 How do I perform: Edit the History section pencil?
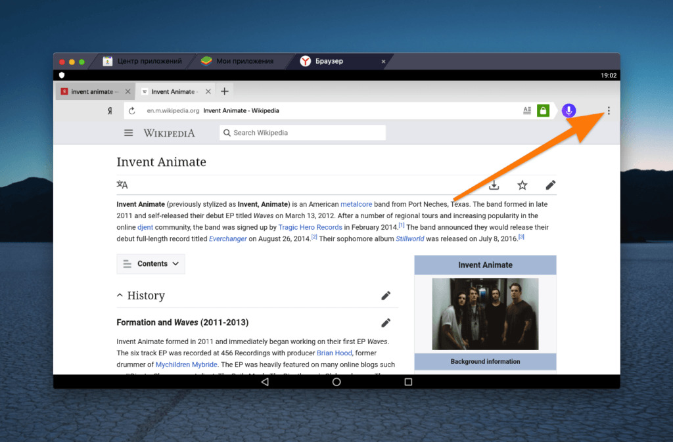(386, 296)
